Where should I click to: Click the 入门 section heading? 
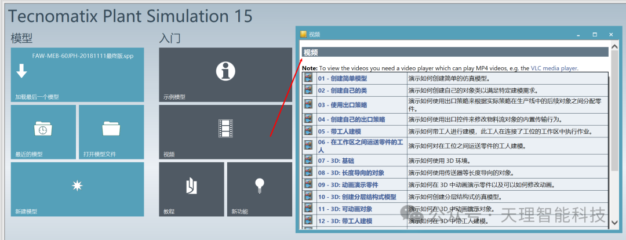pyautogui.click(x=170, y=38)
